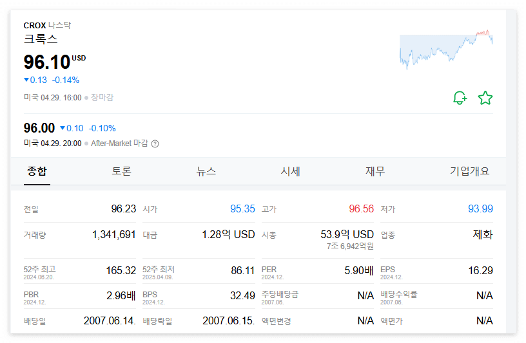The width and height of the screenshot is (526, 343).
Task: Click the 주당배당금 label
Action: [x=280, y=295]
